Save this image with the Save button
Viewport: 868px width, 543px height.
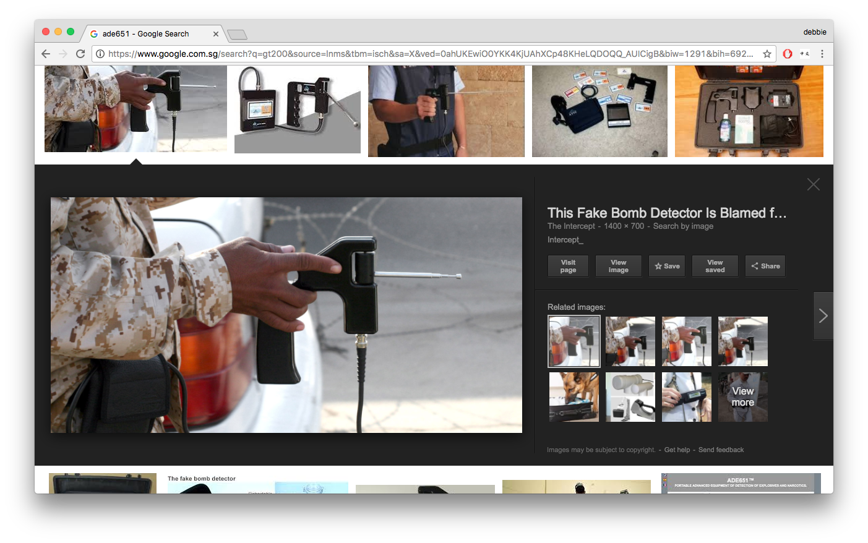click(668, 266)
